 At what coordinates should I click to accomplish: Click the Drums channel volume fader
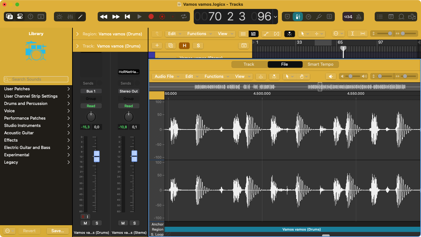point(96,156)
